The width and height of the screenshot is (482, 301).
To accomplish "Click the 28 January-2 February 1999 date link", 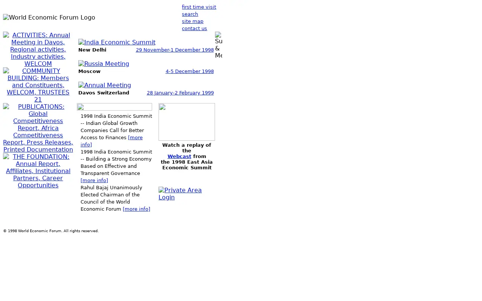I will point(180,93).
